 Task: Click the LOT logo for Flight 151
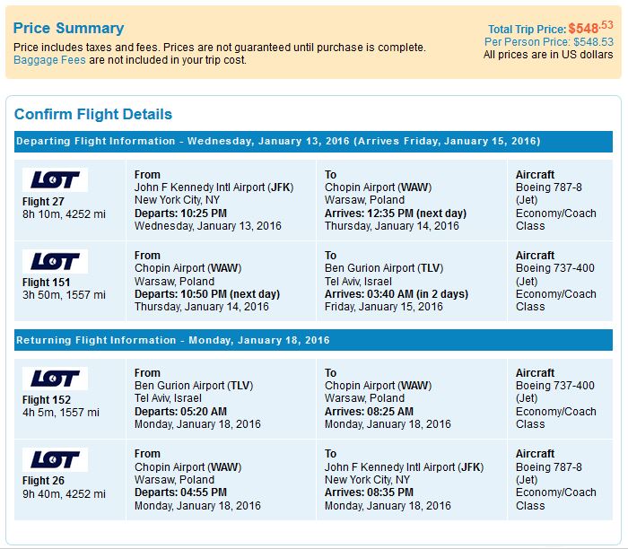55,261
